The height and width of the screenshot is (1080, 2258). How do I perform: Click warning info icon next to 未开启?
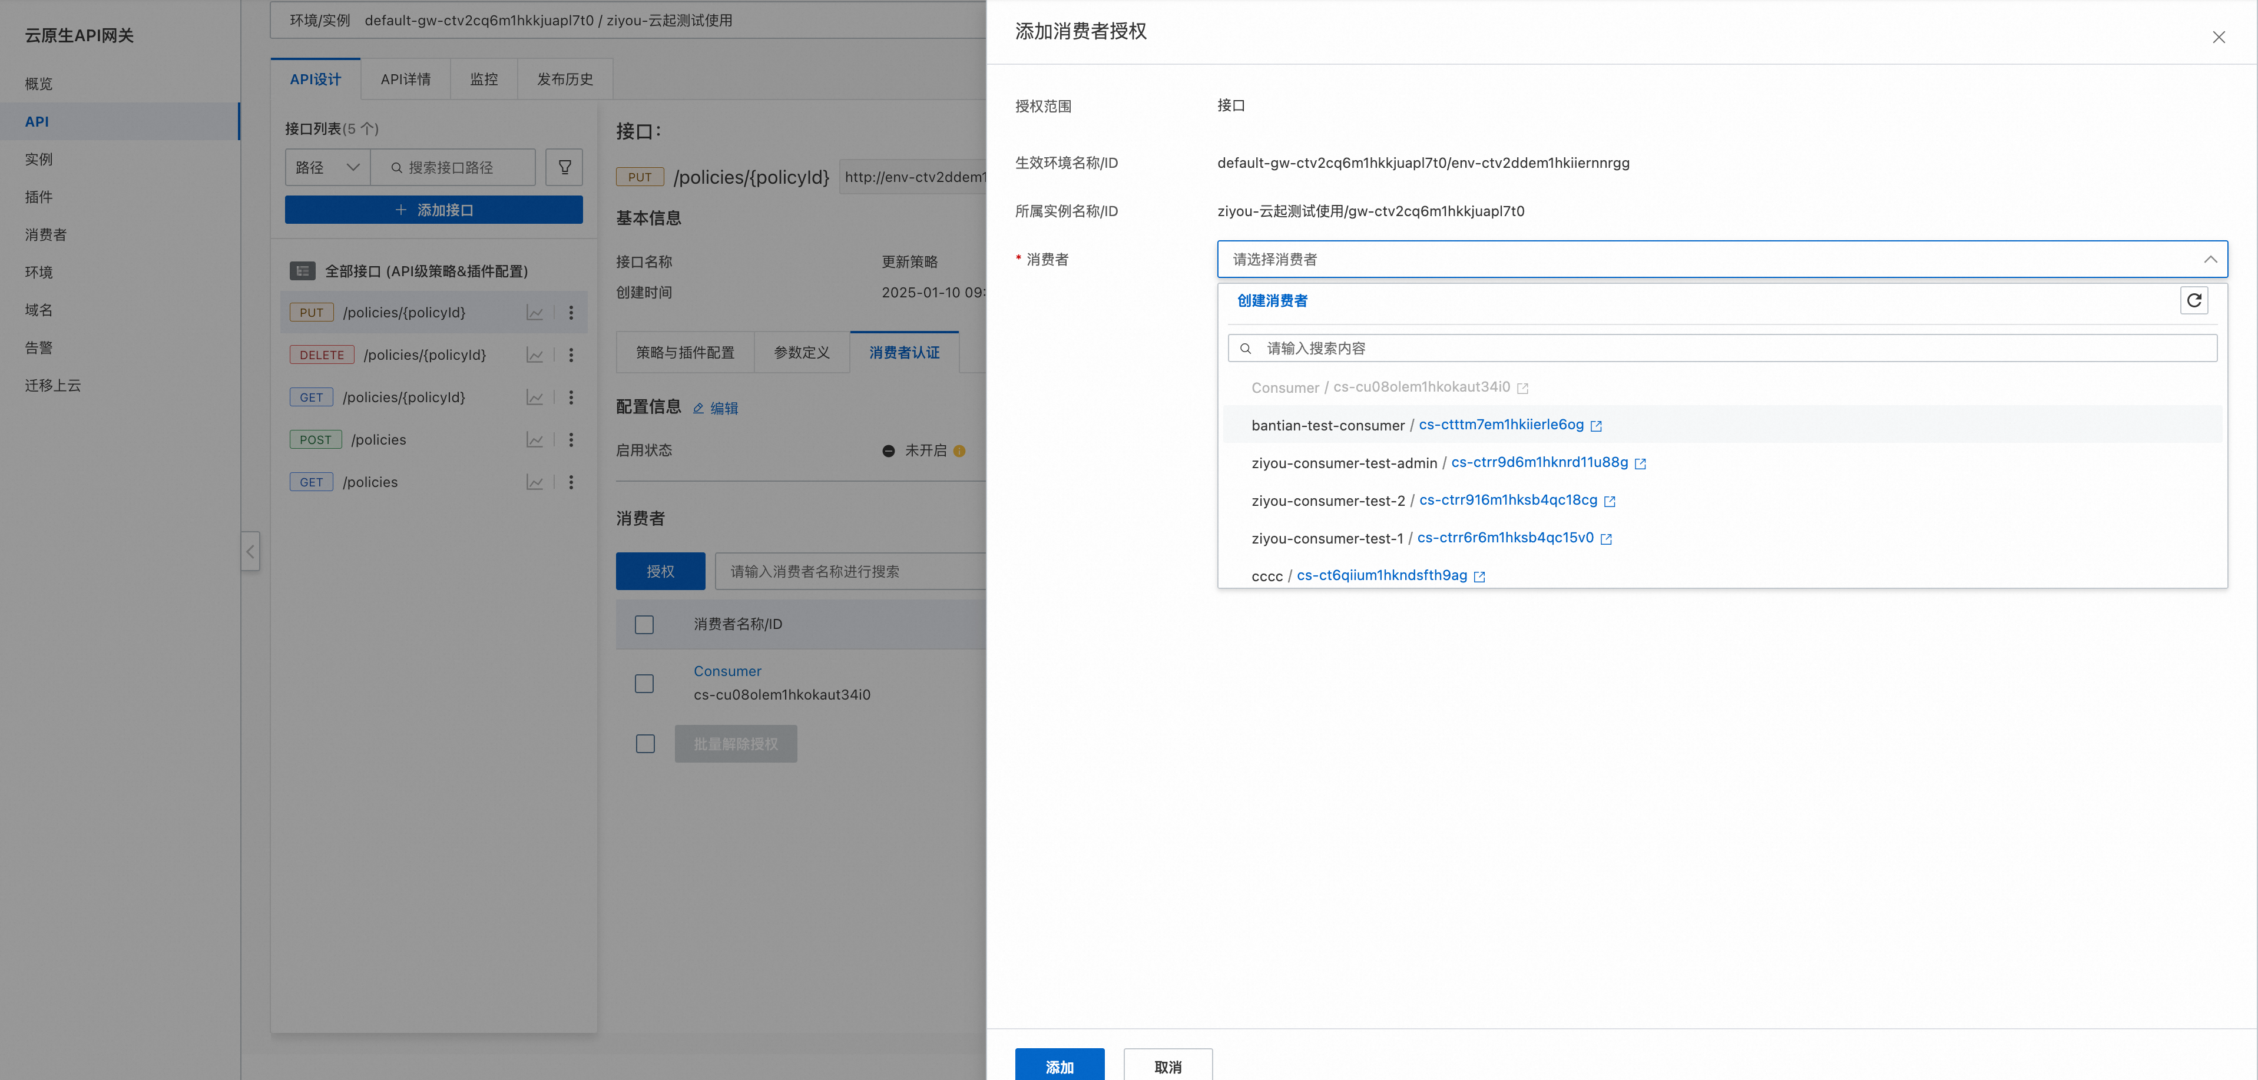click(959, 450)
